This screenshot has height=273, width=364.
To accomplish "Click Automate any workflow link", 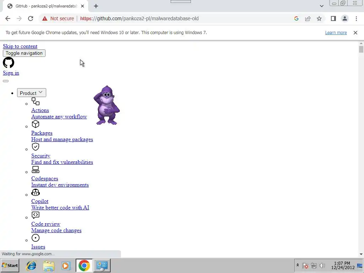I will (59, 117).
